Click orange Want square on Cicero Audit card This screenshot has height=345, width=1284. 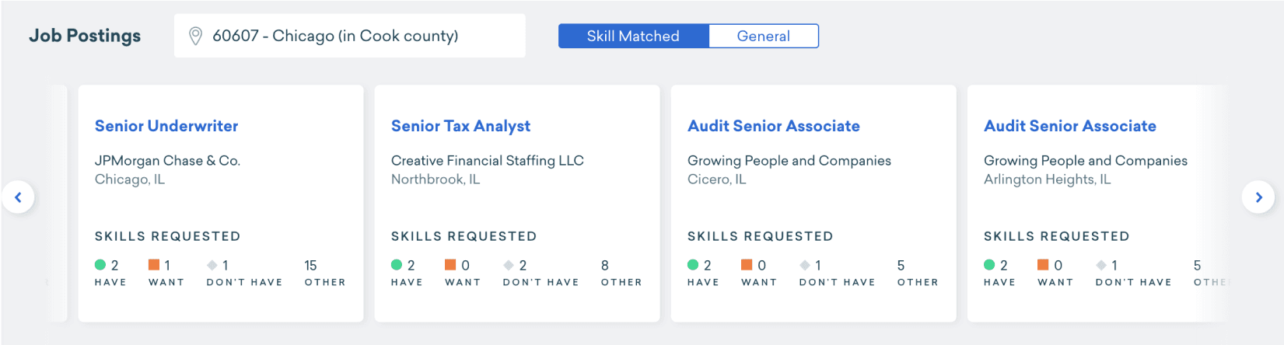pos(747,265)
